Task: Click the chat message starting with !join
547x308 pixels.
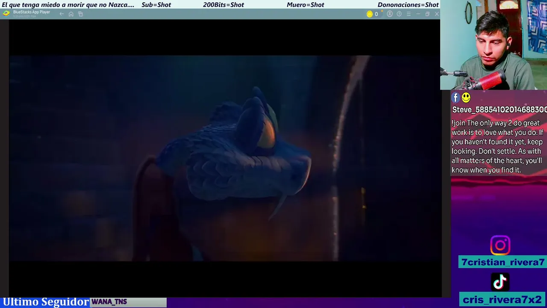Action: point(497,147)
